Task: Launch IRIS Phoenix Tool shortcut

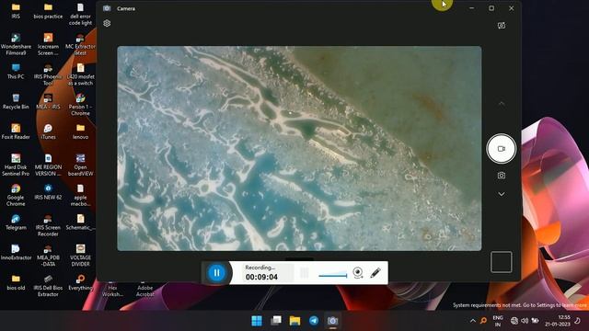Action: click(x=48, y=74)
